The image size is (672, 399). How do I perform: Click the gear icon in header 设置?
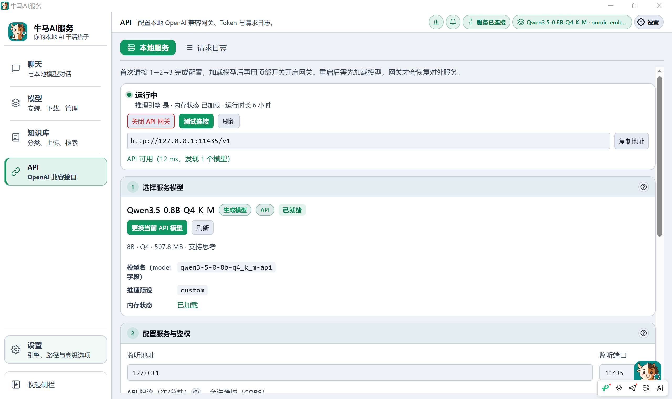pyautogui.click(x=641, y=22)
